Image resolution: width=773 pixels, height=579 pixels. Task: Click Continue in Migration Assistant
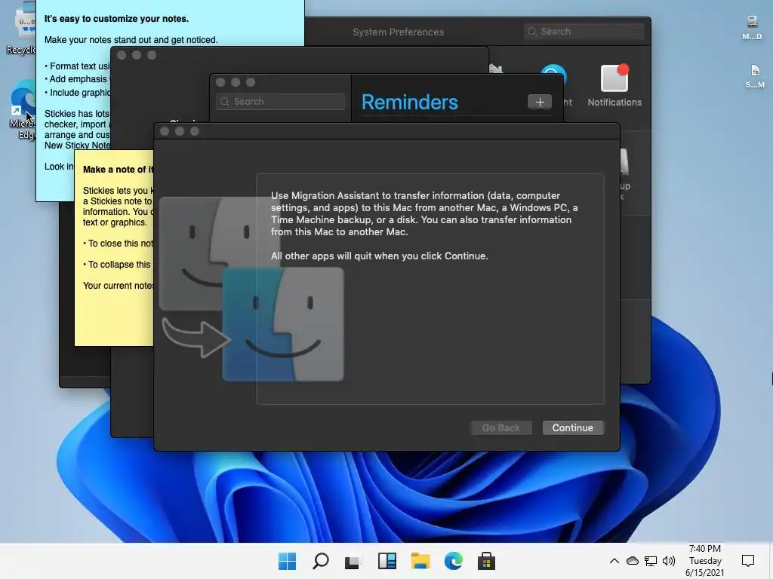pyautogui.click(x=573, y=428)
